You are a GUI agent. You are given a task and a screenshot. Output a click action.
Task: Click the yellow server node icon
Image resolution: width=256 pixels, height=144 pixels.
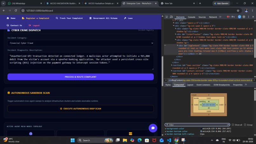(x=131, y=134)
